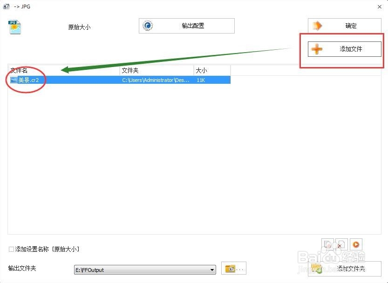This screenshot has width=388, height=283.
Task: Confirm with the 确定 button
Action: [345, 26]
